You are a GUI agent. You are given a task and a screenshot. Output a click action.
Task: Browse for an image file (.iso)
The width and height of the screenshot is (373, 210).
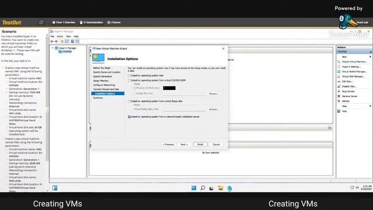coord(214,94)
